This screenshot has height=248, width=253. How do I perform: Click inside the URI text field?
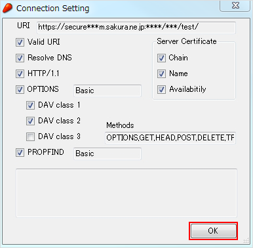tap(136, 28)
